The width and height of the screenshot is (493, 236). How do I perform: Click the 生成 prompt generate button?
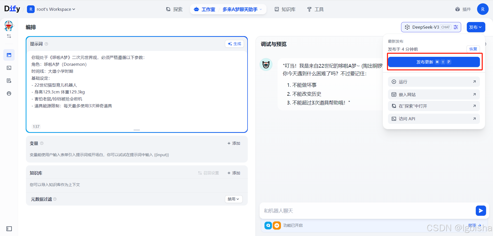point(234,44)
